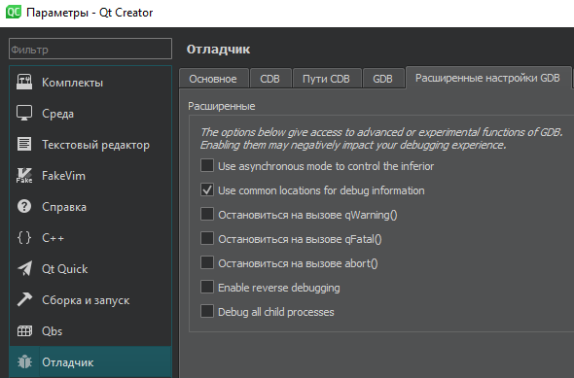Screen dimensions: 574x378
Task: Click the Сборка и запуск hammer icon
Action: tap(24, 299)
